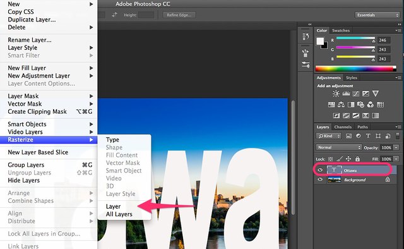
Task: Add a Black & White adjustment
Action: (x=351, y=104)
